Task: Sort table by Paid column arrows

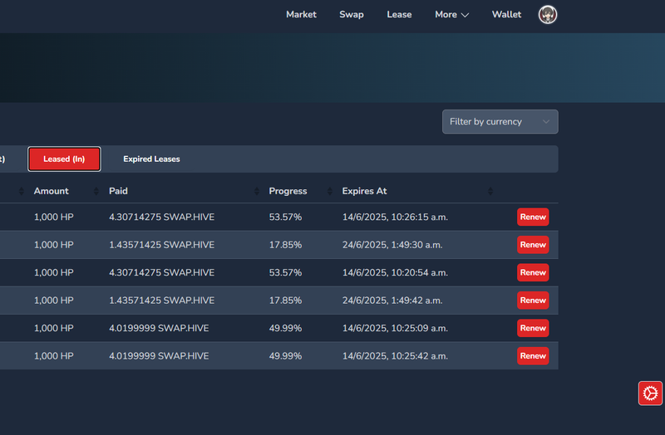Action: (x=257, y=192)
